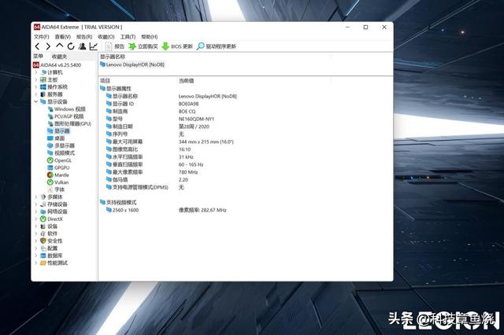Click the refresh toolbar icon
Image resolution: width=504 pixels, height=335 pixels.
click(x=71, y=46)
